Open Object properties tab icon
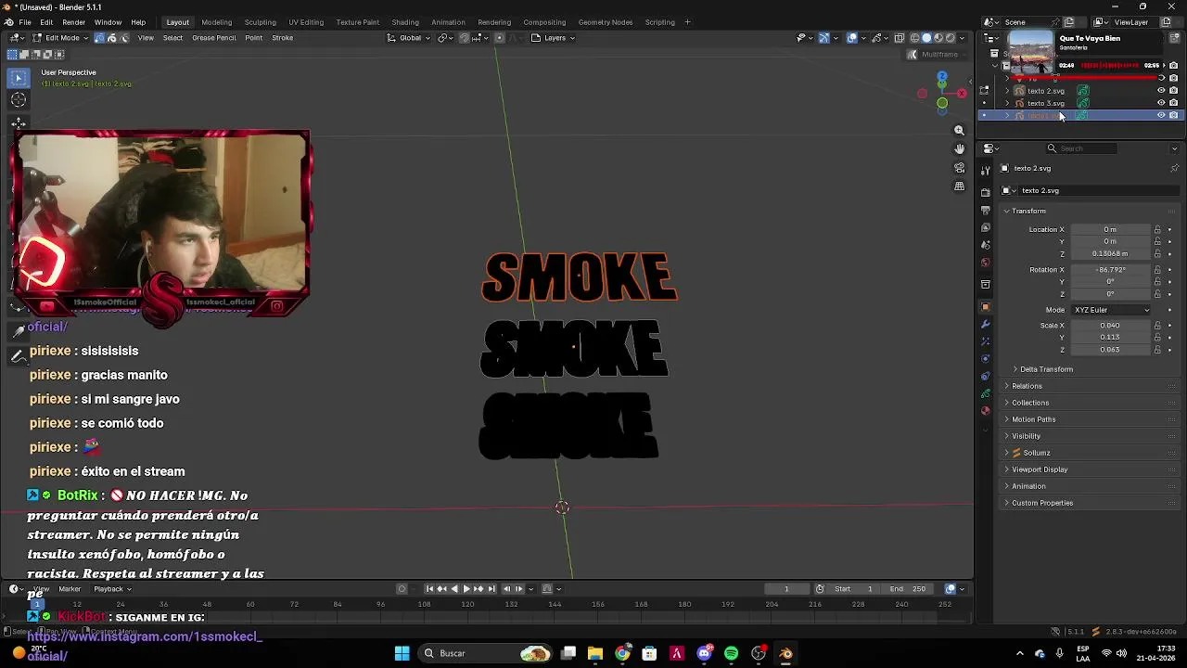 [985, 307]
